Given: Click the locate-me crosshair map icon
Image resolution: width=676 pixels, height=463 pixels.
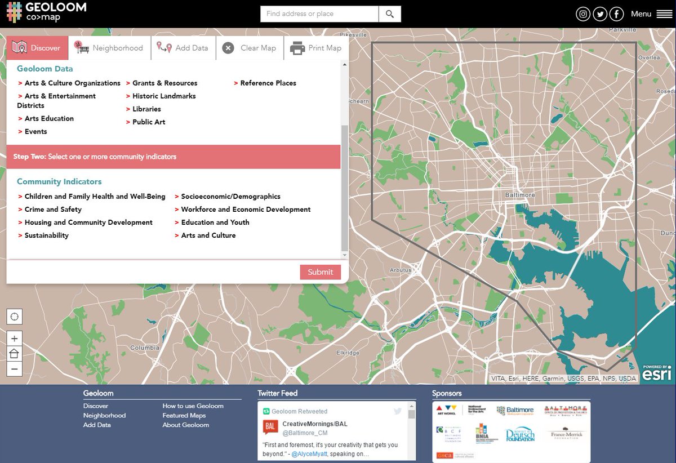Looking at the screenshot, I should 15,316.
